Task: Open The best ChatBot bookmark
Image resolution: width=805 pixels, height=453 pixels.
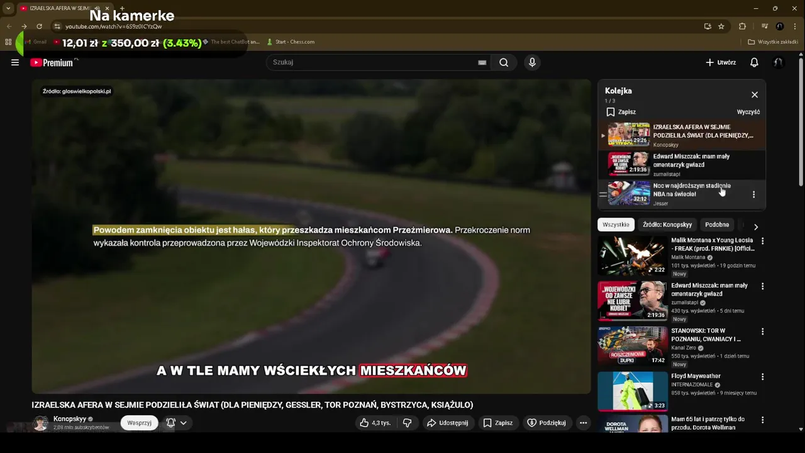Action: [x=231, y=42]
